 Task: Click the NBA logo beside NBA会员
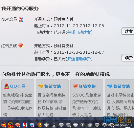(x=21, y=20)
